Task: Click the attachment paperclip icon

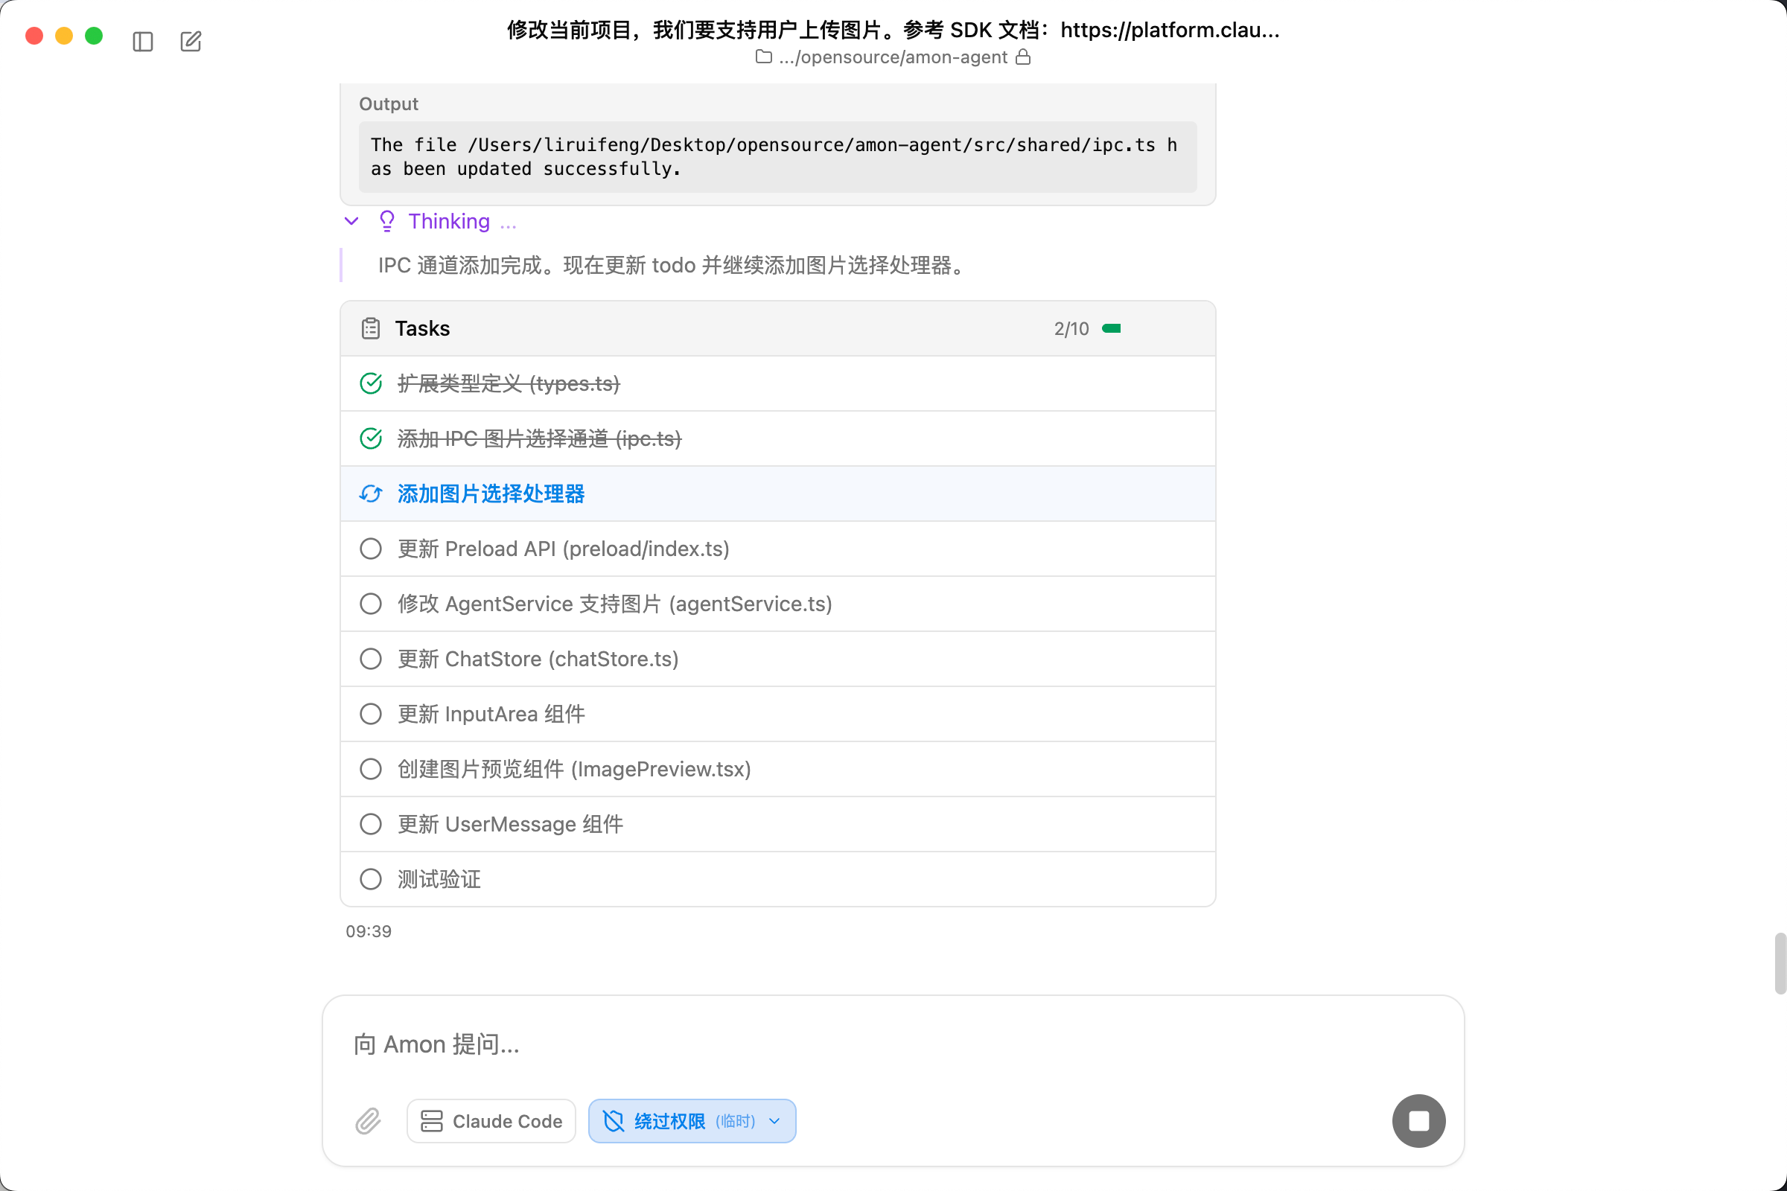Action: [x=369, y=1120]
